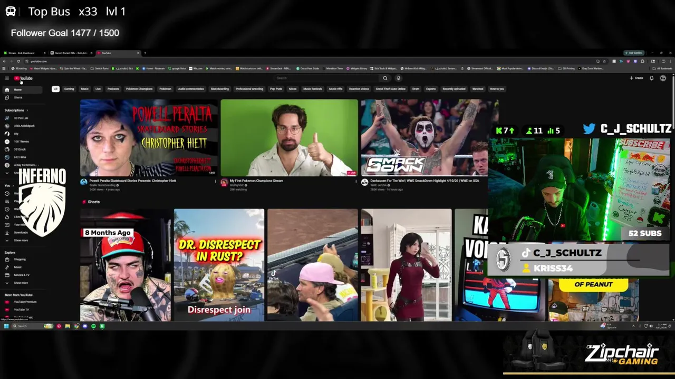Switch to Barrett Pocket Rifle tab

[x=71, y=53]
